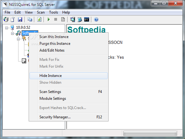Click Show Hidden entry
185x139 pixels.
tap(68, 82)
